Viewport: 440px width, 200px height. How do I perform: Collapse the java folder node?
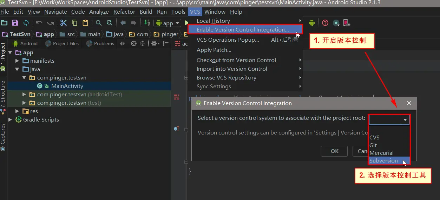point(17,69)
